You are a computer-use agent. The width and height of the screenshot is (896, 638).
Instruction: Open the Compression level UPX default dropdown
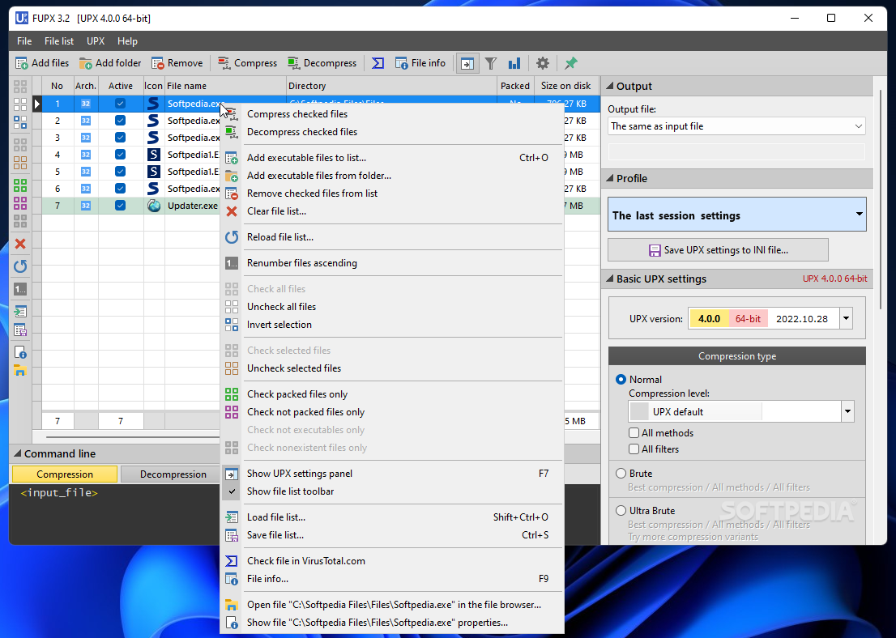[x=741, y=412]
